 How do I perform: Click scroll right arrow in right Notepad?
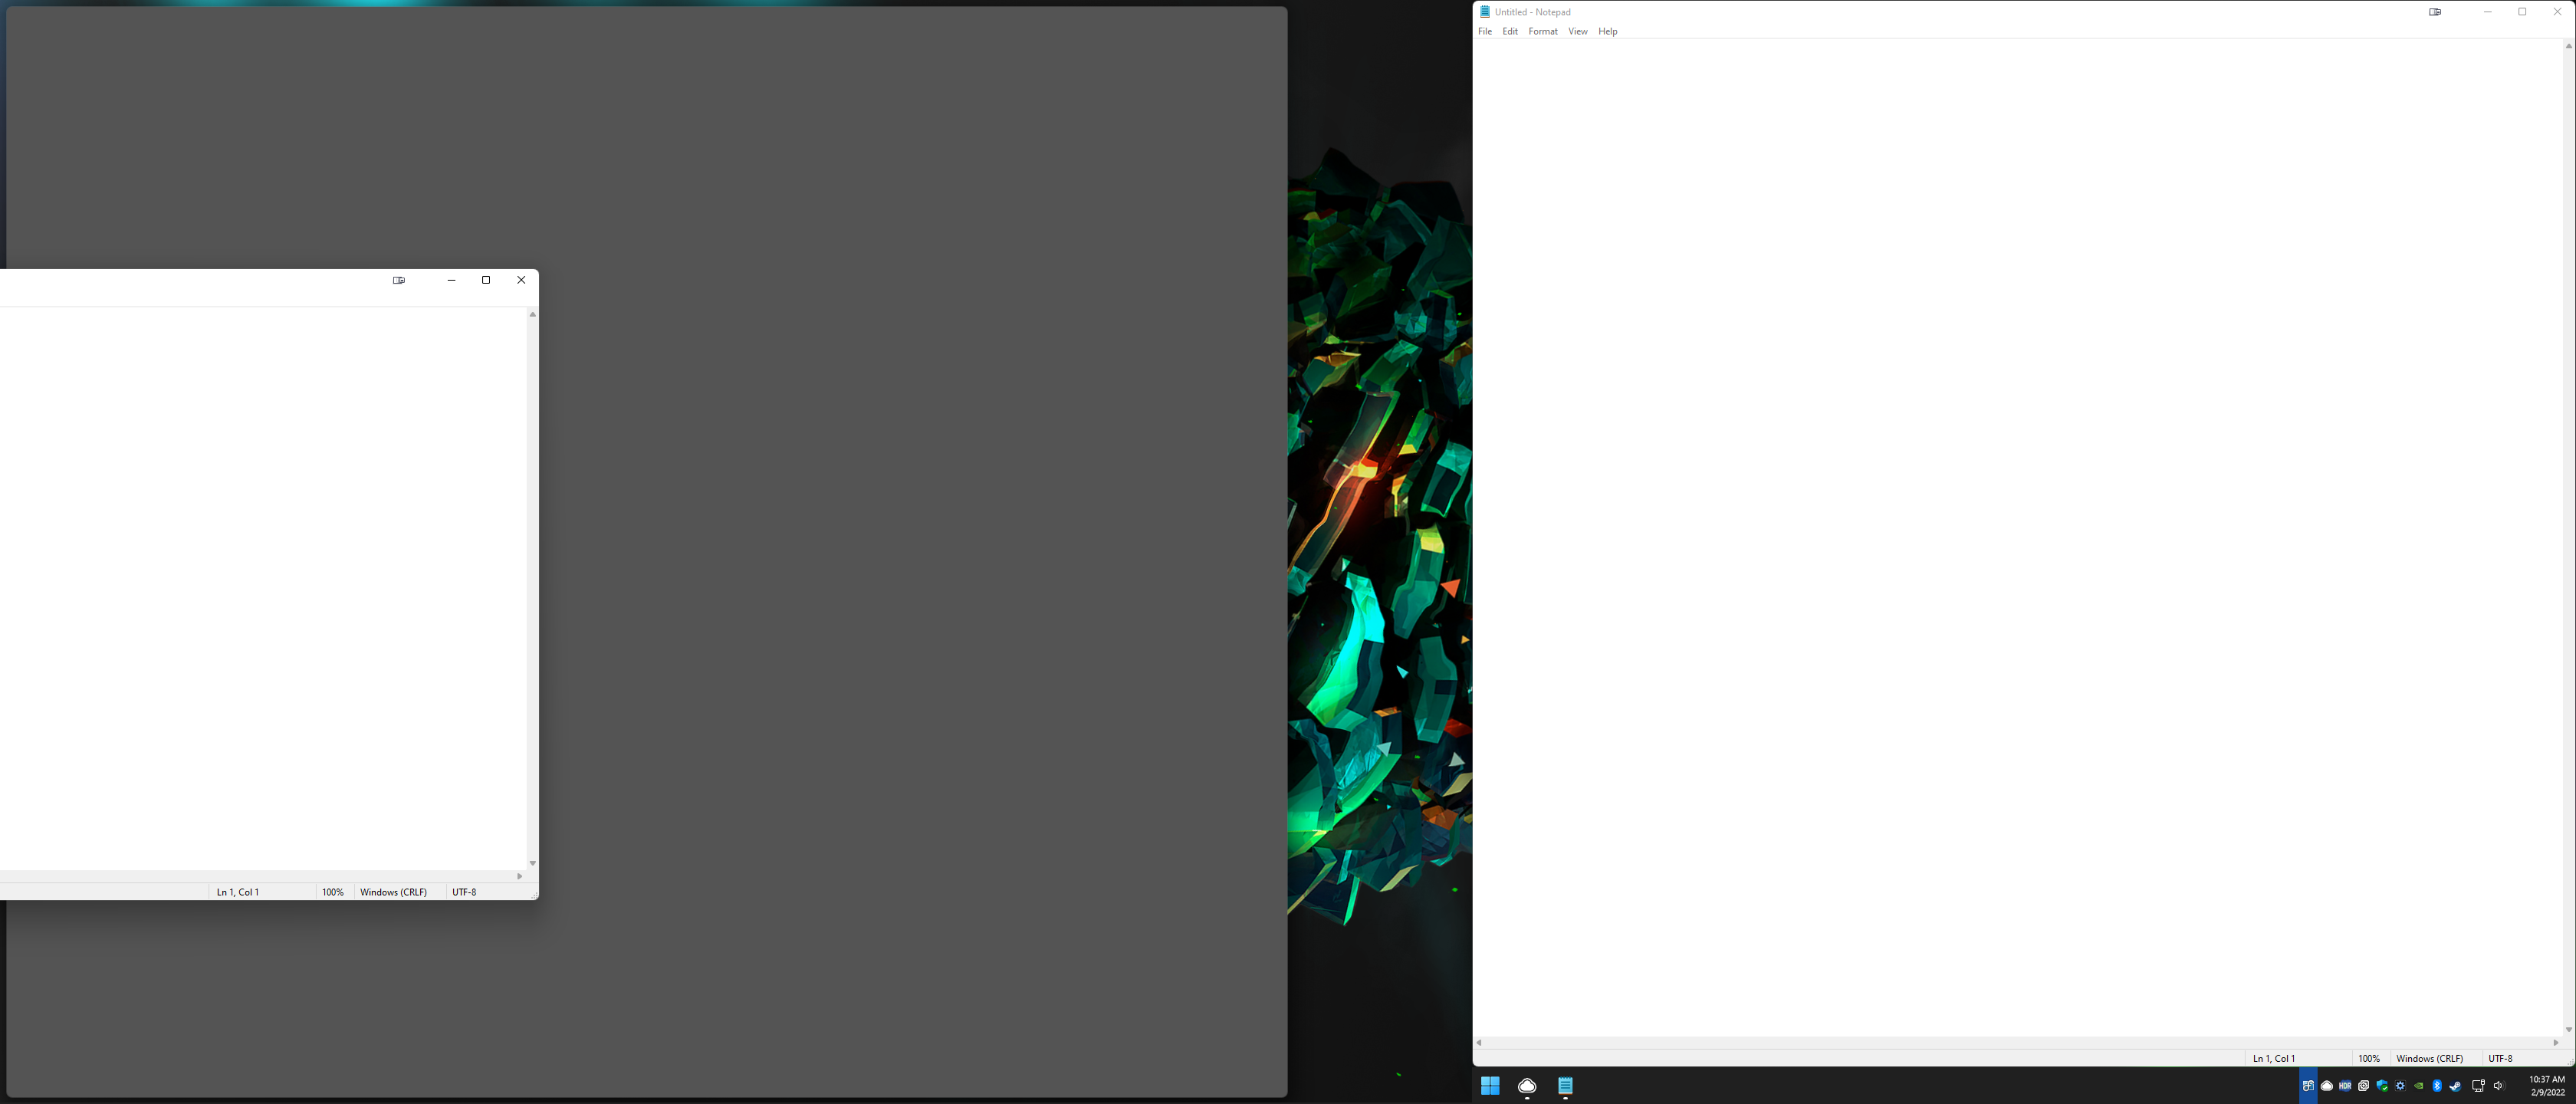pyautogui.click(x=2556, y=1043)
